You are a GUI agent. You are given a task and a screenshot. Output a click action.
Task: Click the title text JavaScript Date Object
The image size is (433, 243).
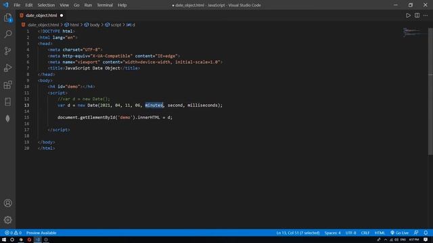tap(93, 68)
